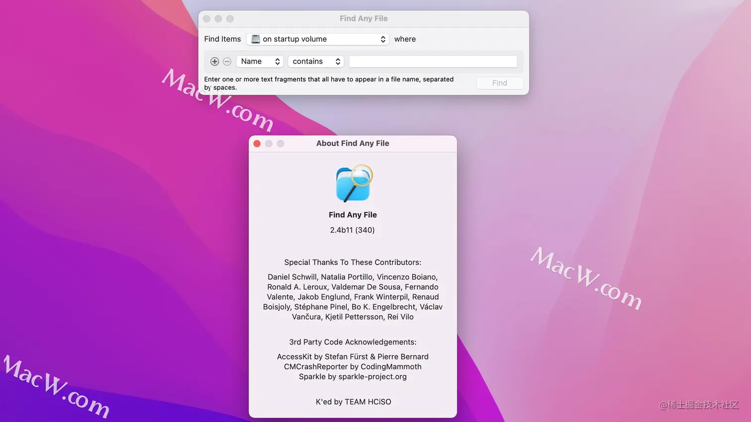This screenshot has width=751, height=422.
Task: Click 'AccessKit by Stefan Fürst & Pierre Bernard'
Action: coord(353,357)
